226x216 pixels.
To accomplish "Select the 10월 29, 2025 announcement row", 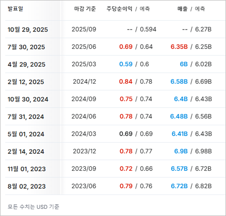I will [115, 29].
